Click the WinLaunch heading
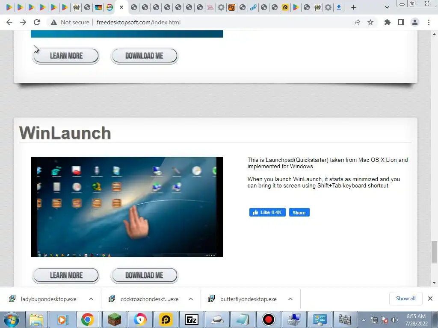The height and width of the screenshot is (328, 438). [65, 133]
